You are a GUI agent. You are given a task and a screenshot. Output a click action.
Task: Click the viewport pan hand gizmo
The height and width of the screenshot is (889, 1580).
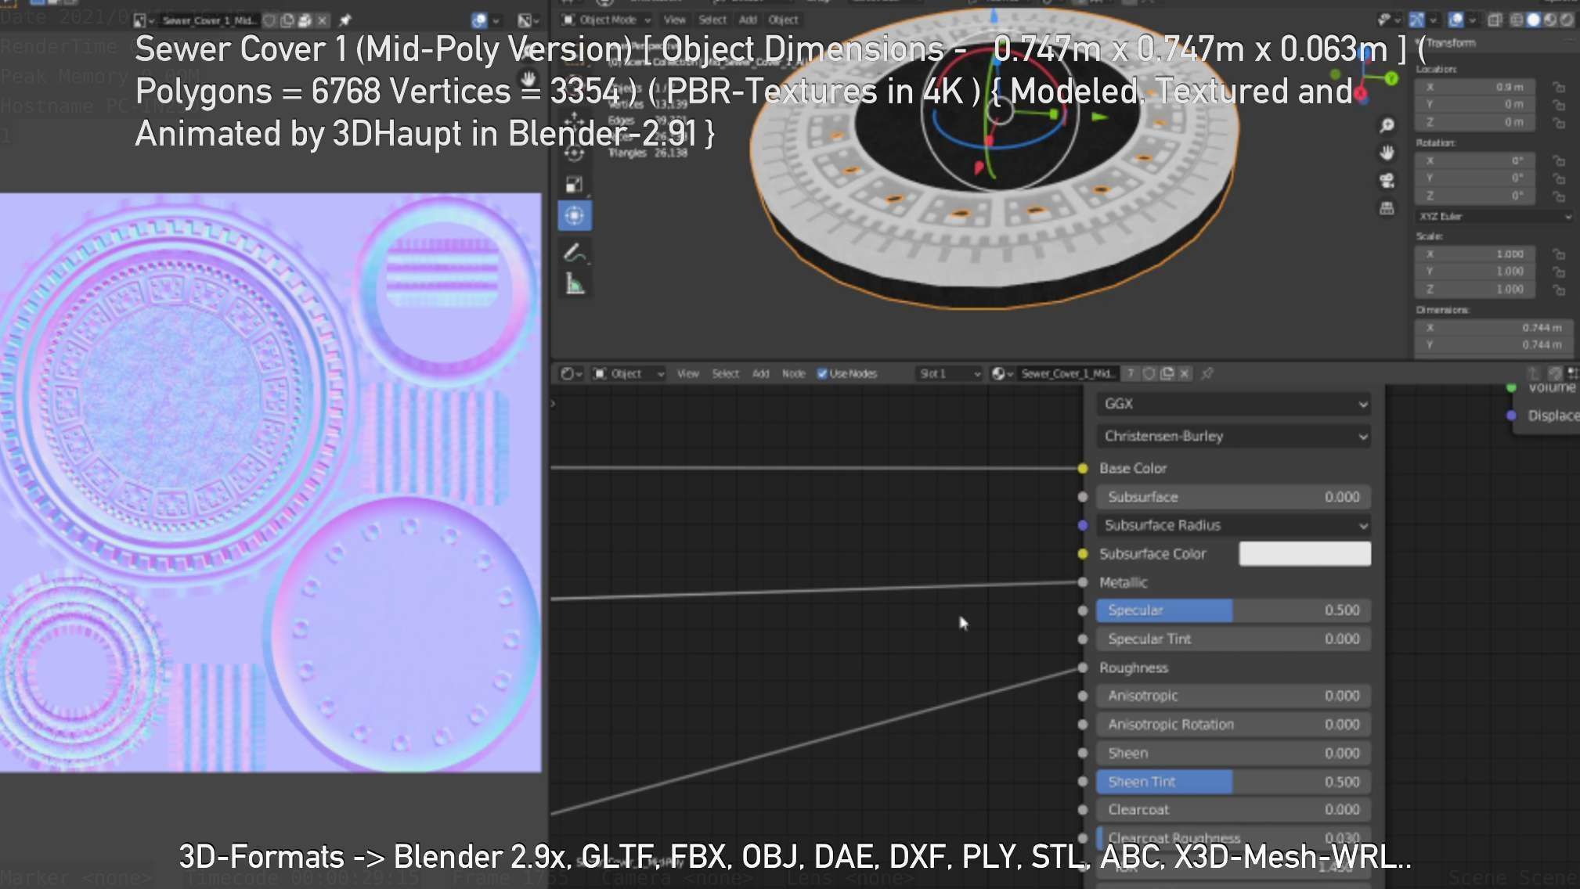point(1387,153)
